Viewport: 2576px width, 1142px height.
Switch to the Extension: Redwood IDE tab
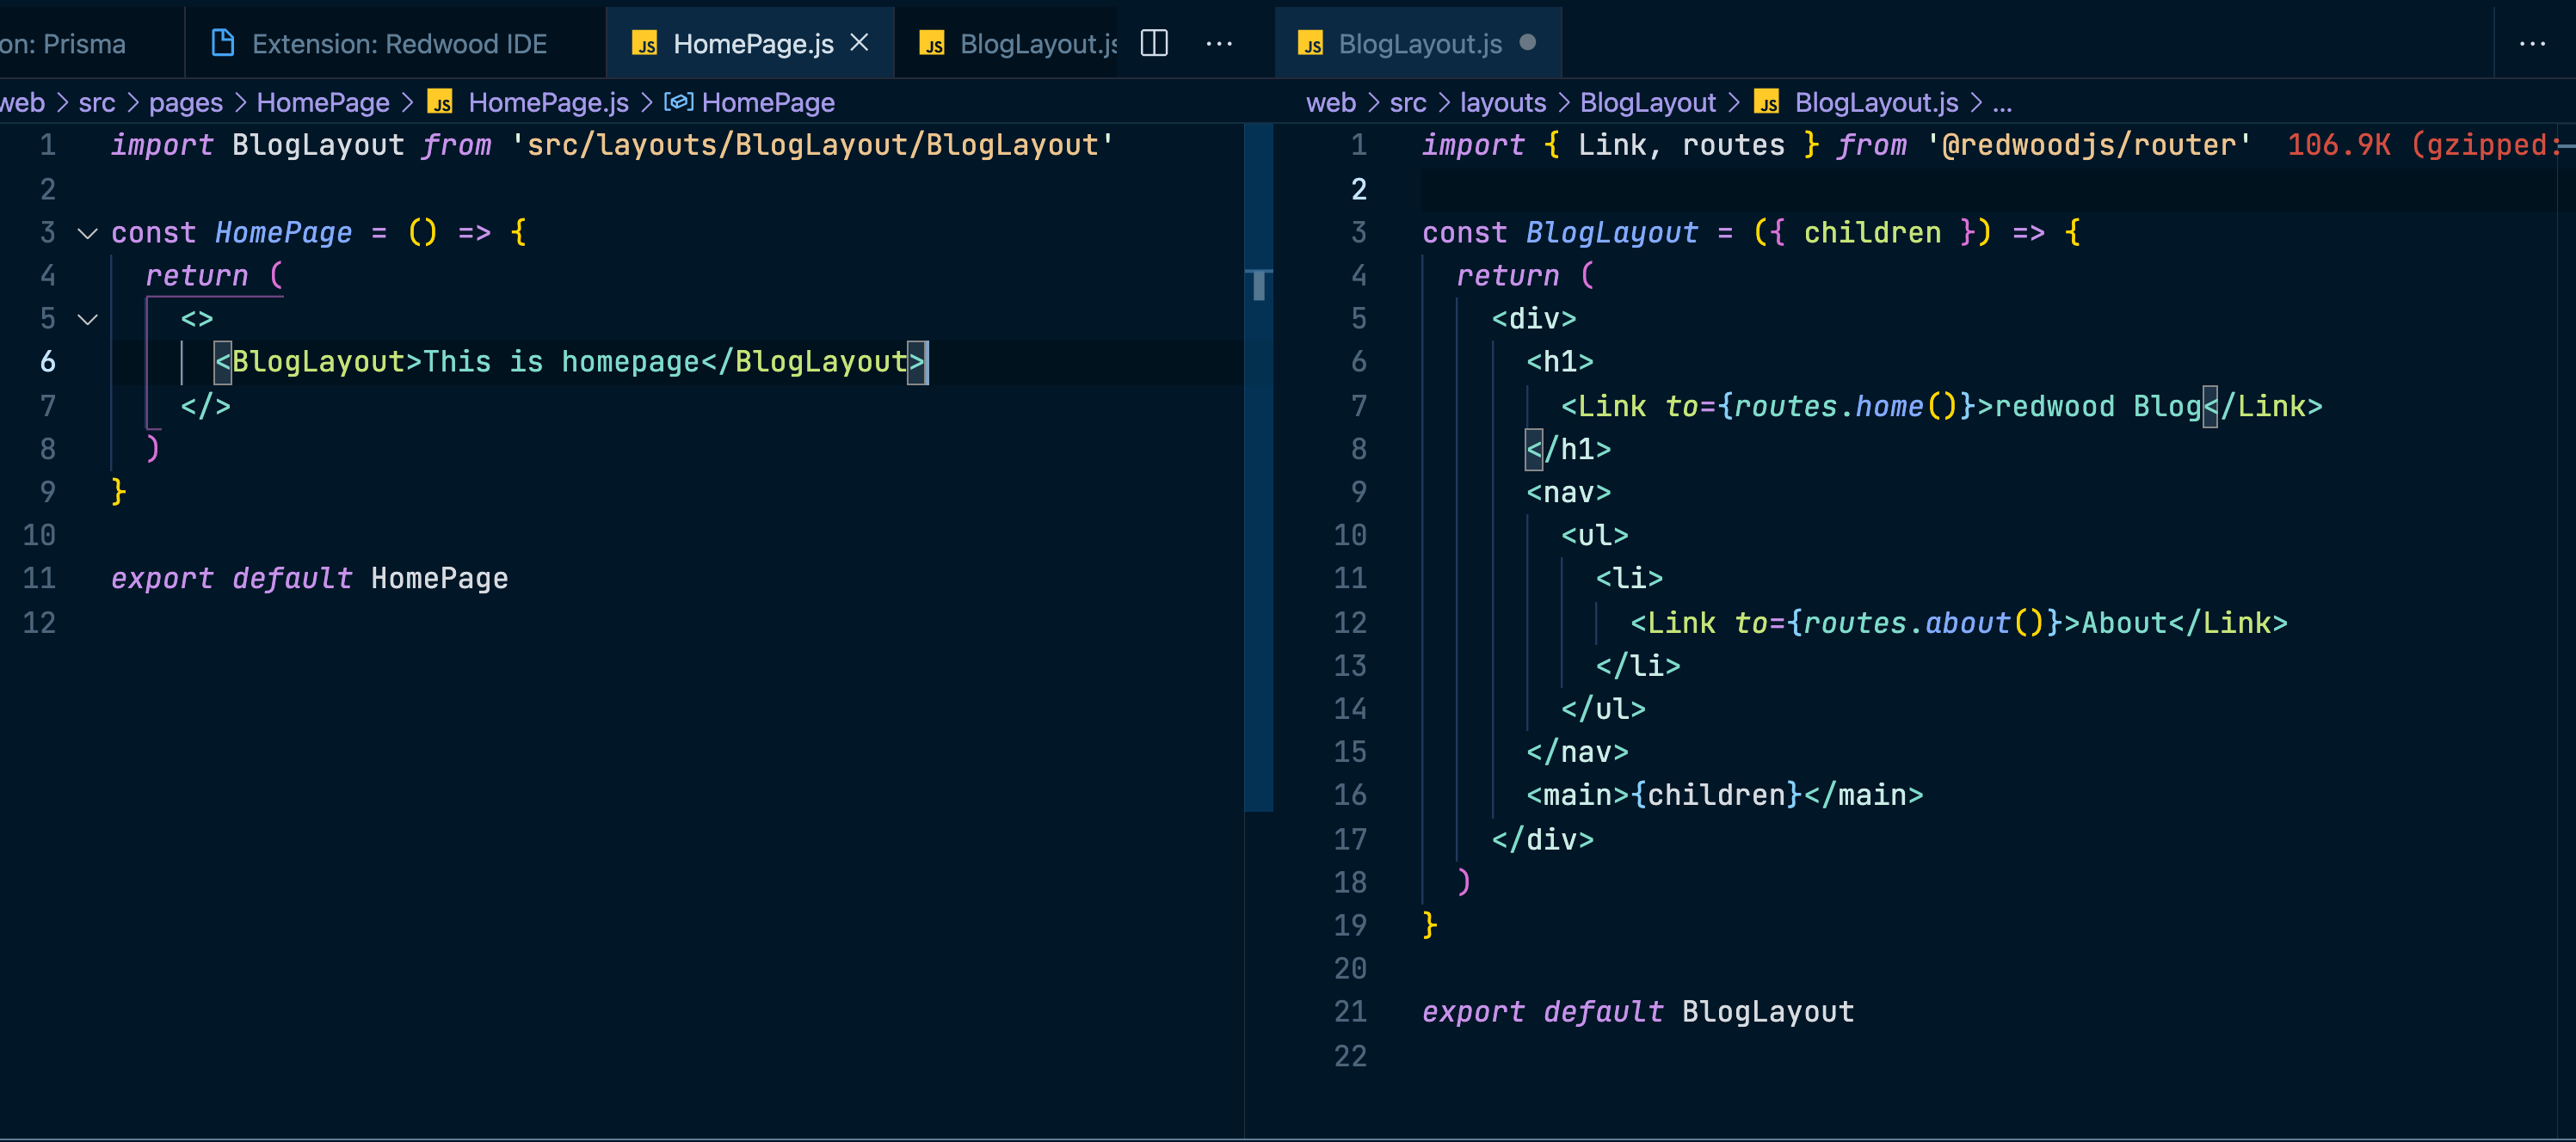396,43
